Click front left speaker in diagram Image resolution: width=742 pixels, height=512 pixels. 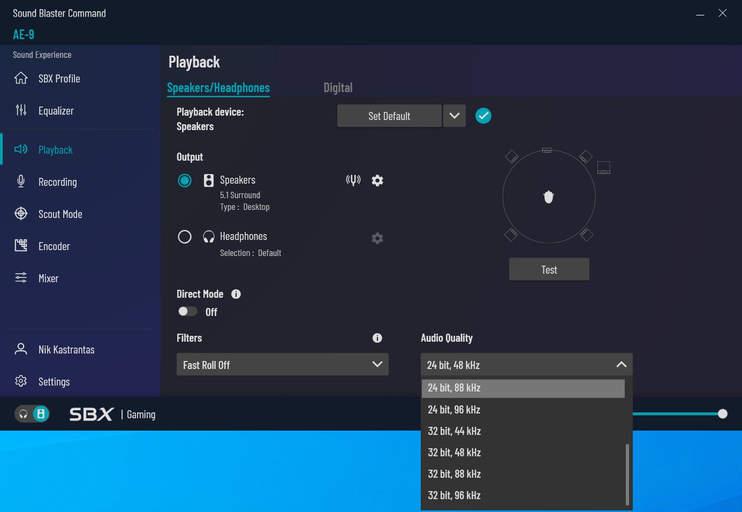click(x=512, y=156)
